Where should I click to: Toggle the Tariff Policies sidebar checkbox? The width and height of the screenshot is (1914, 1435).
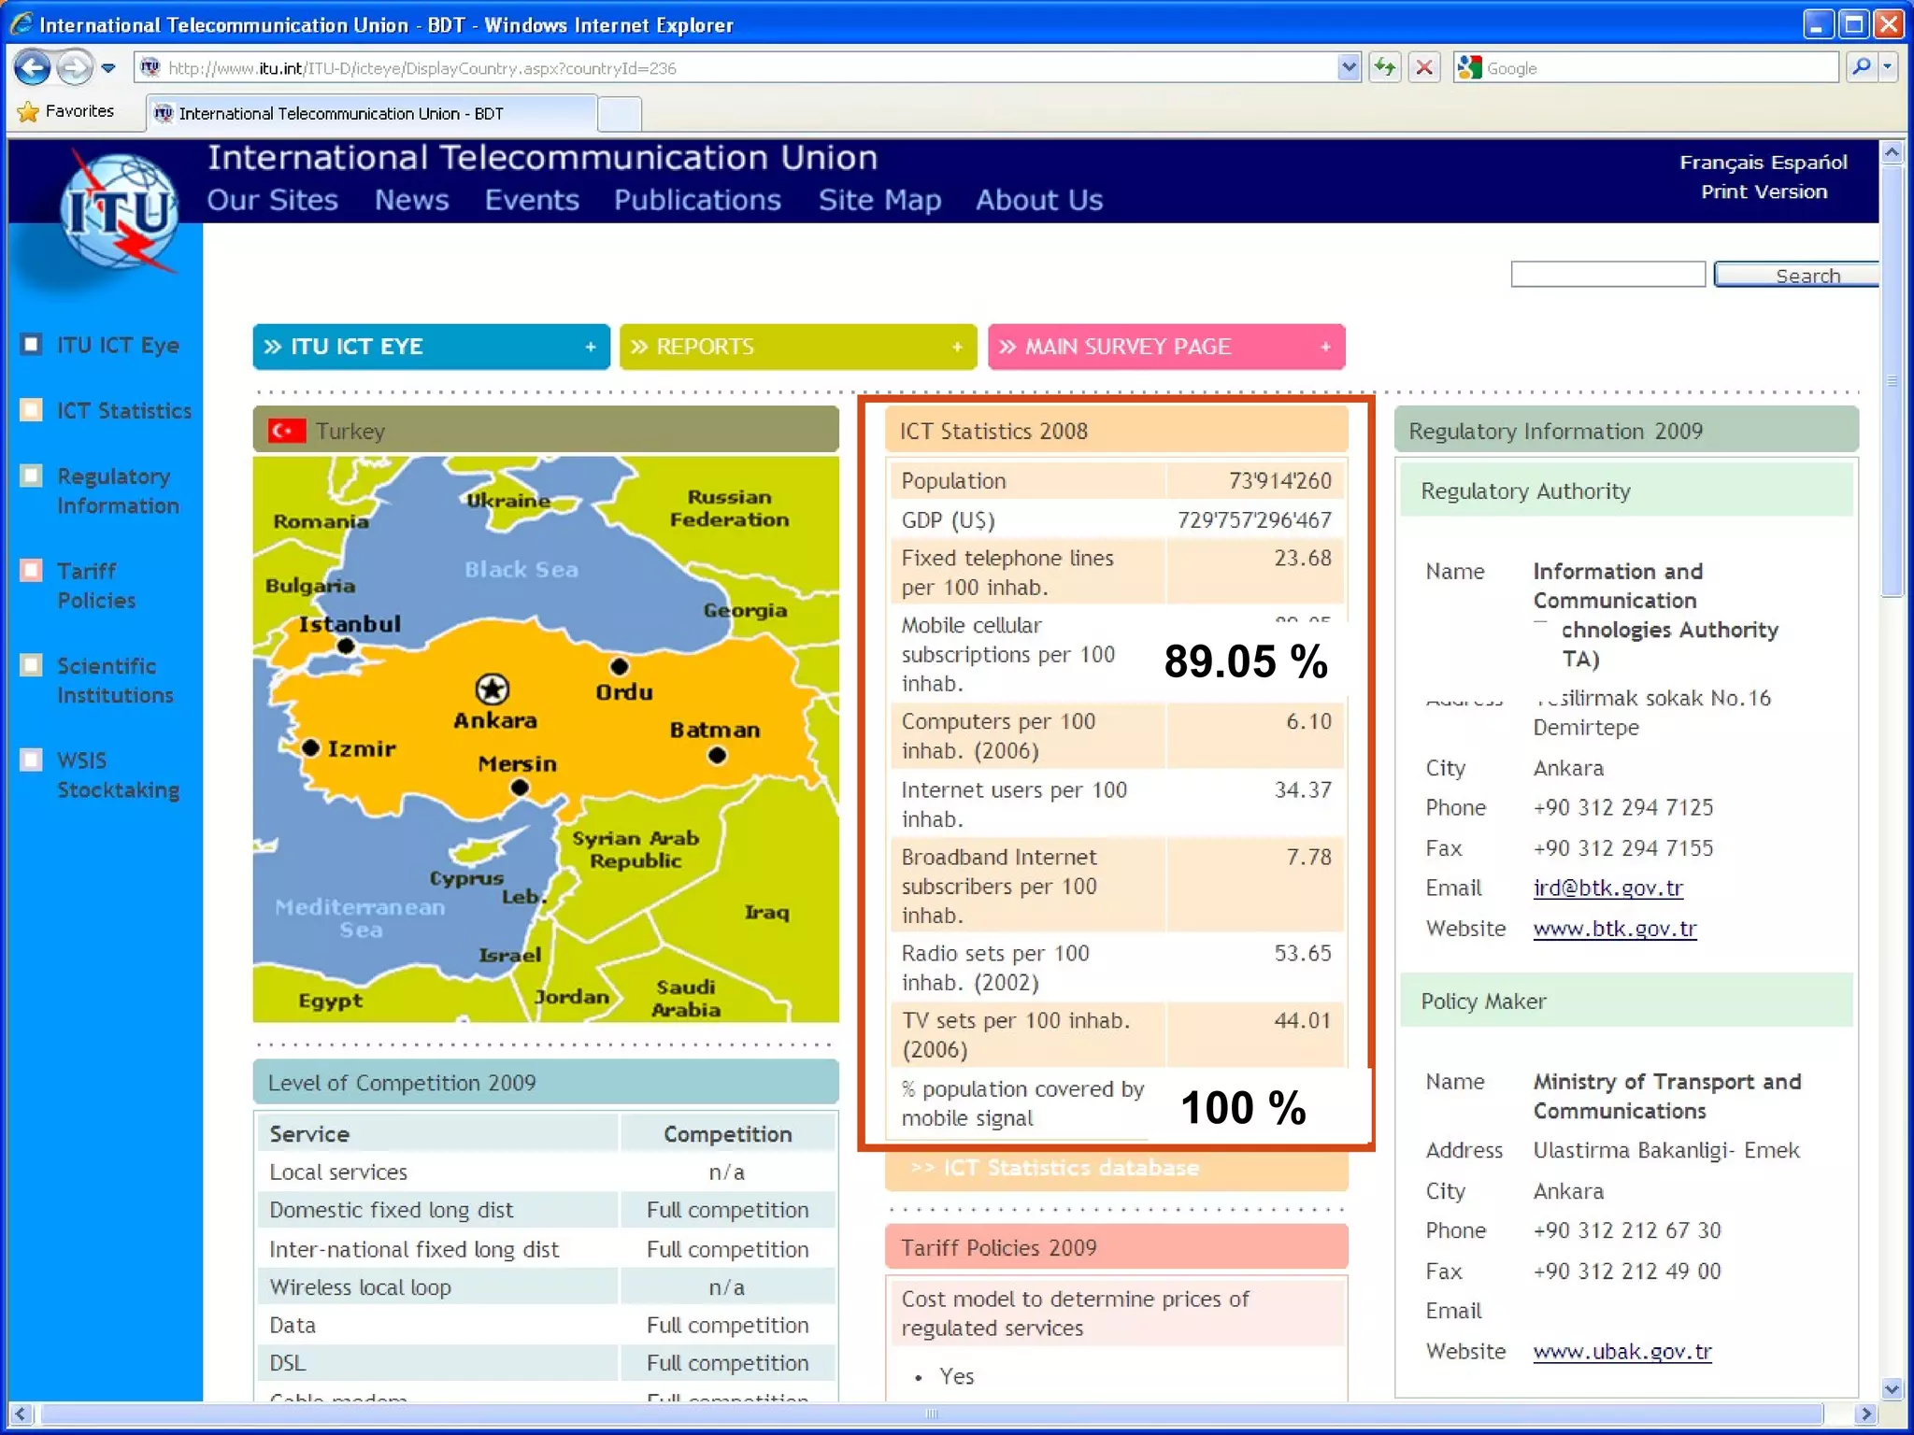click(x=32, y=570)
